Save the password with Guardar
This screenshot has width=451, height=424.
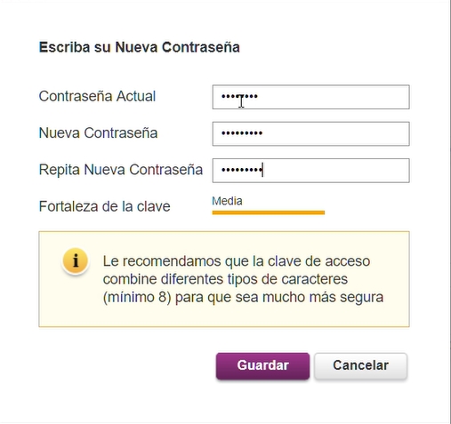point(262,365)
